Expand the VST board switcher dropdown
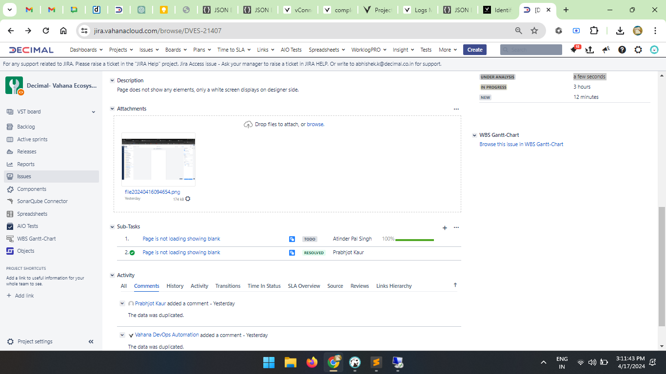Image resolution: width=666 pixels, height=374 pixels. point(94,112)
